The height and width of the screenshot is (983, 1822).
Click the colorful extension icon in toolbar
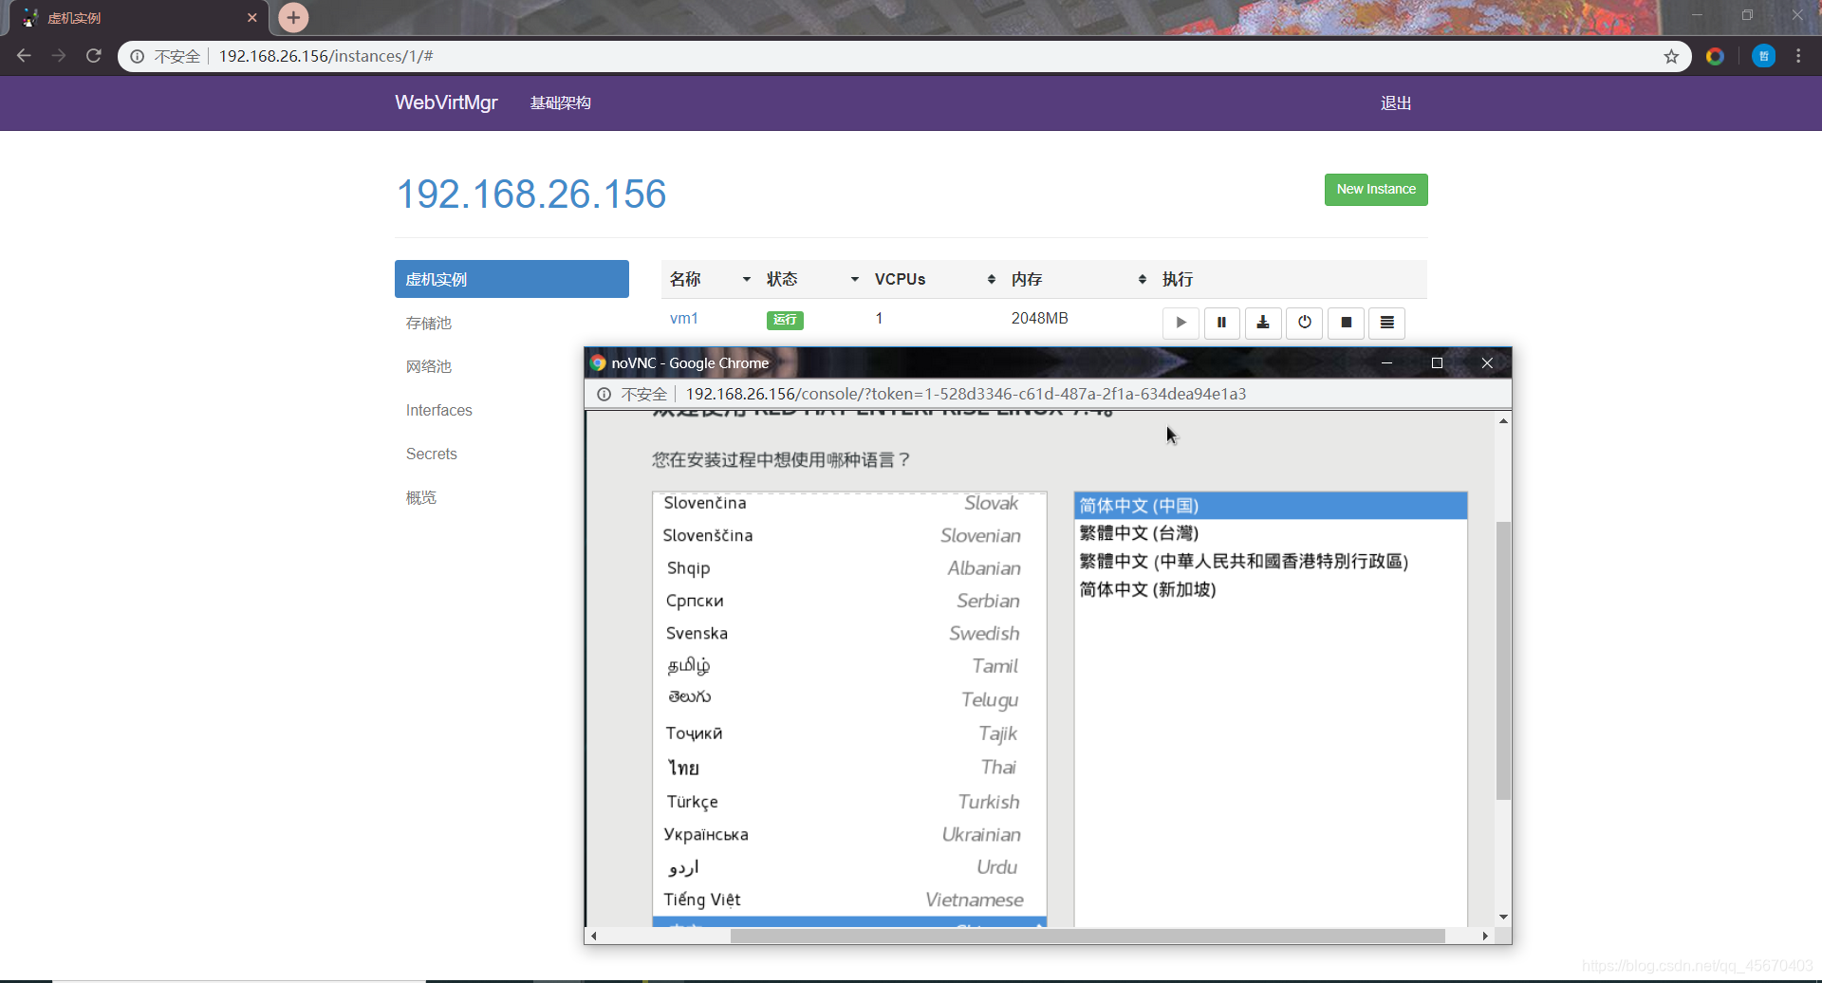point(1715,56)
